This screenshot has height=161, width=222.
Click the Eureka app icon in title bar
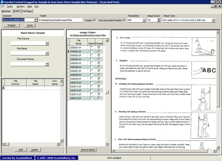pyautogui.click(x=2, y=2)
